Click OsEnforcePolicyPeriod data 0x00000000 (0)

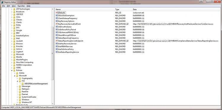[x=139, y=30]
